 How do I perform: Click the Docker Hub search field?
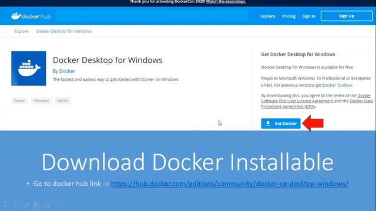pyautogui.click(x=152, y=16)
